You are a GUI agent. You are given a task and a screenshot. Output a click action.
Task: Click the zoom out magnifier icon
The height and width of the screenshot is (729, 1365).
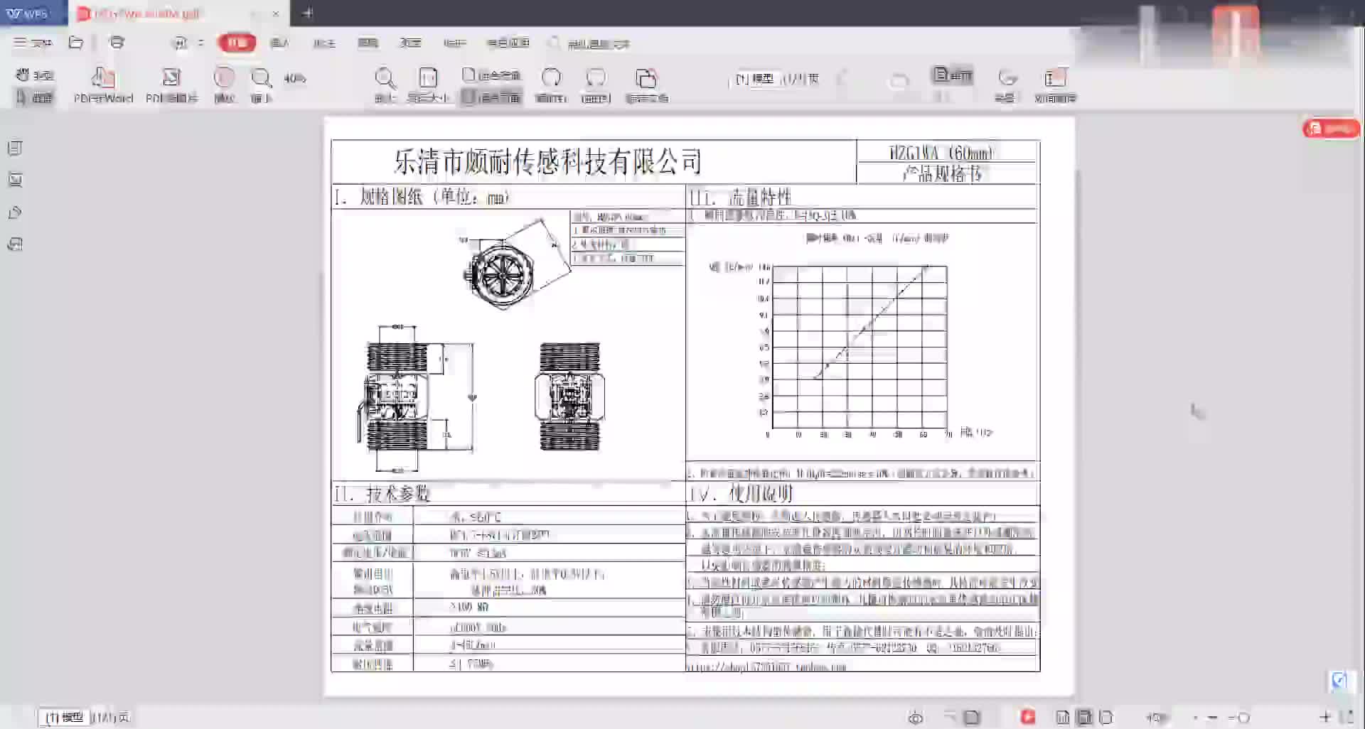pyautogui.click(x=385, y=85)
